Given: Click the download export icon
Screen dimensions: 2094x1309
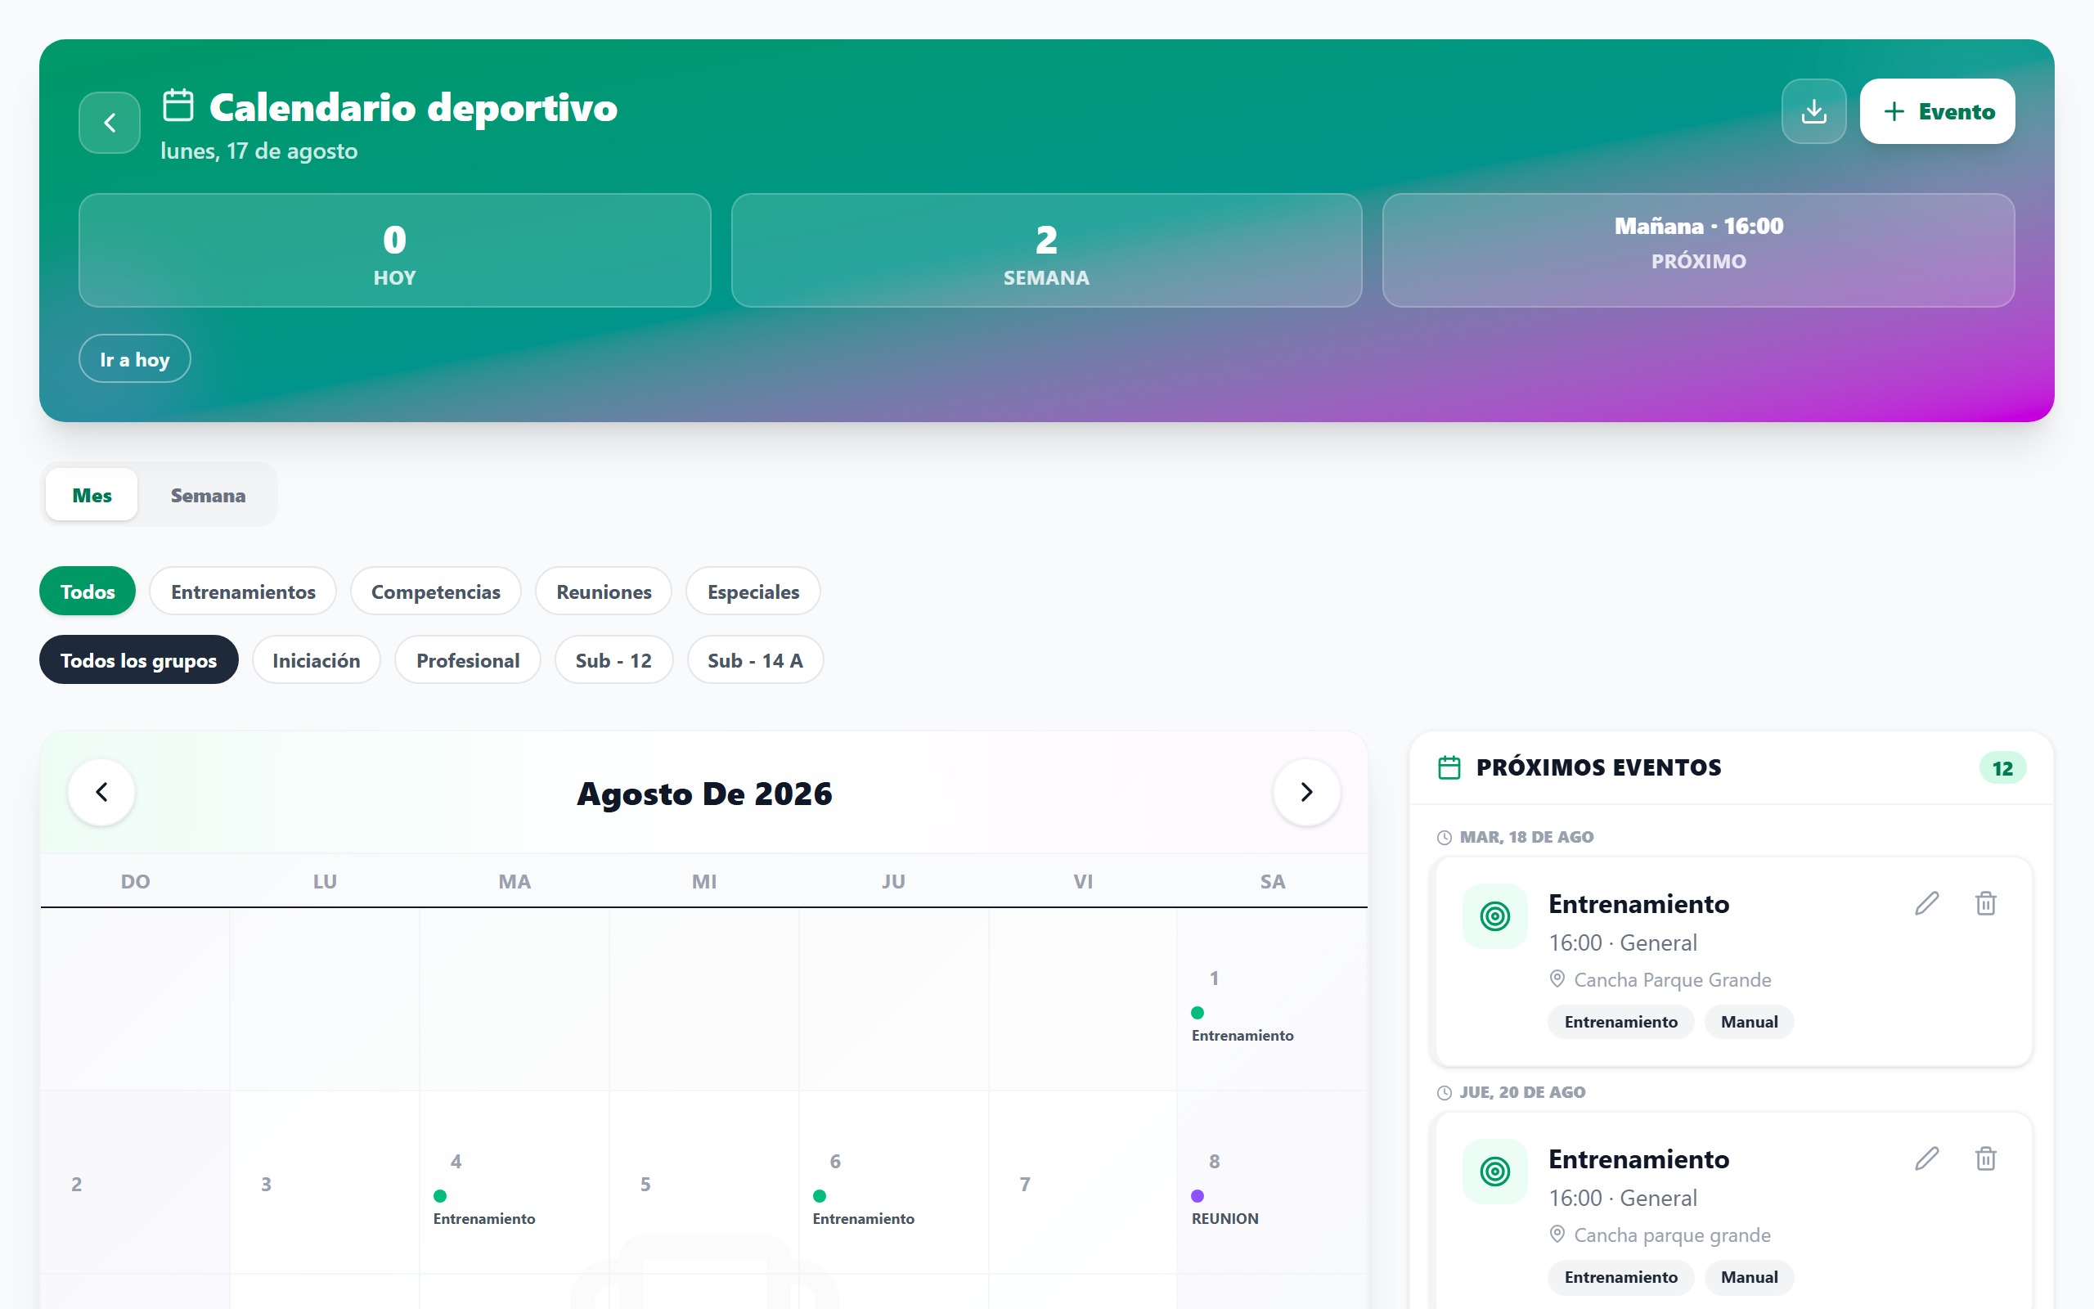Looking at the screenshot, I should pyautogui.click(x=1813, y=110).
